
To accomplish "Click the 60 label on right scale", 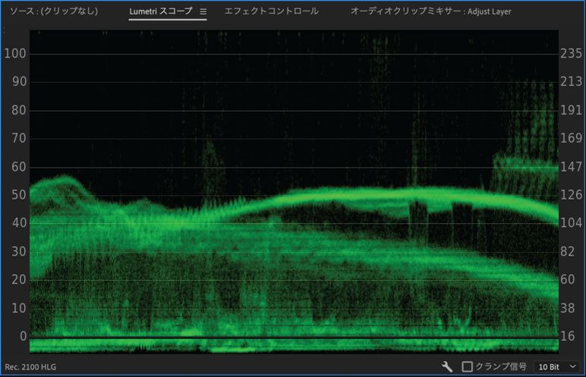I will pyautogui.click(x=567, y=279).
